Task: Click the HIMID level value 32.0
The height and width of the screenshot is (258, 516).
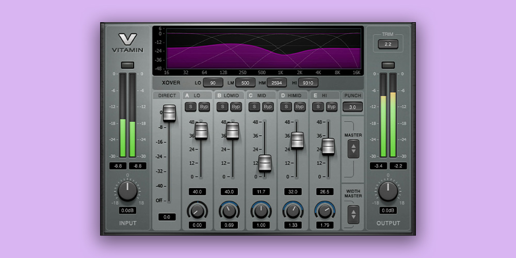Action: pos(293,191)
